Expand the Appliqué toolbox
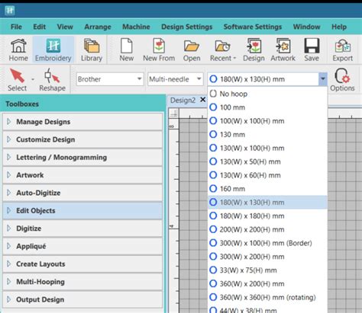The width and height of the screenshot is (362, 313). [x=82, y=246]
